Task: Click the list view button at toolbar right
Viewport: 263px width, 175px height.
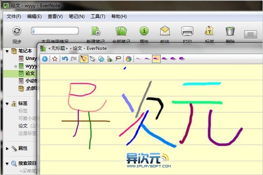Action: [251, 34]
